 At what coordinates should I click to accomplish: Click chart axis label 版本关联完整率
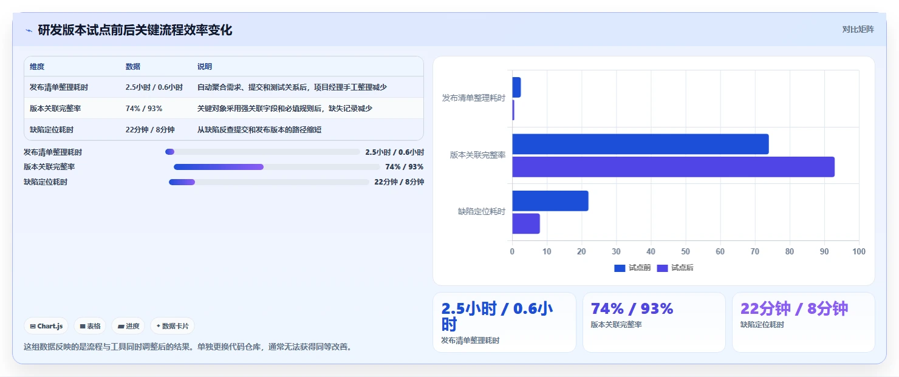pyautogui.click(x=477, y=155)
